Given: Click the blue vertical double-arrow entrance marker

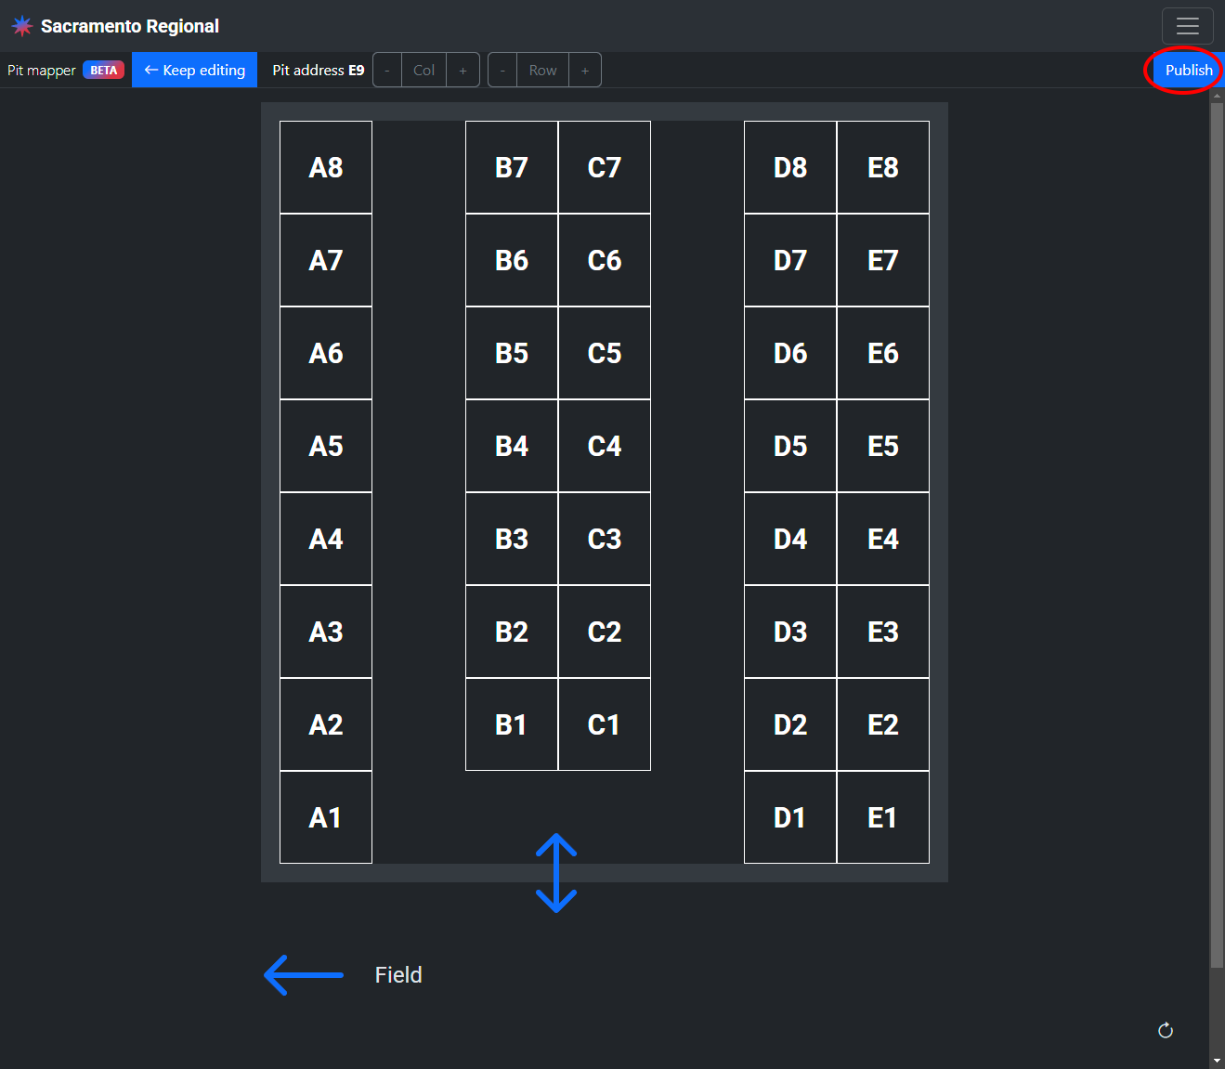Looking at the screenshot, I should point(556,873).
